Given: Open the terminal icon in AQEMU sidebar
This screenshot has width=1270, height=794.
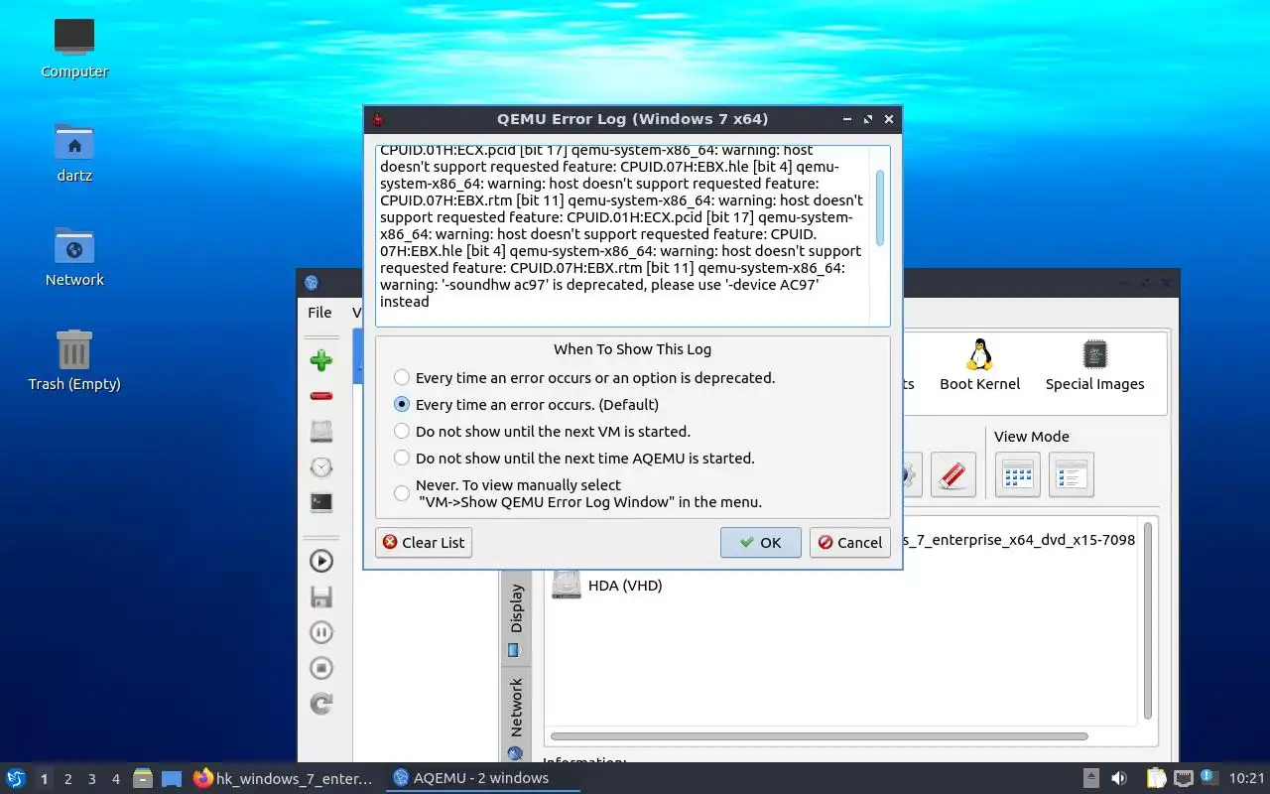Looking at the screenshot, I should click(320, 502).
